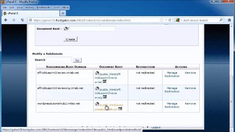Select the cPanel X tab

[31, 13]
